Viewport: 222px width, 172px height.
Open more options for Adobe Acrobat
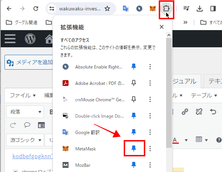[x=150, y=83]
